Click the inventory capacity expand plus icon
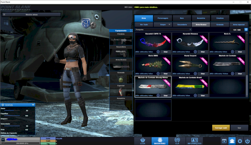This screenshot has width=251, height=145. coord(246,30)
